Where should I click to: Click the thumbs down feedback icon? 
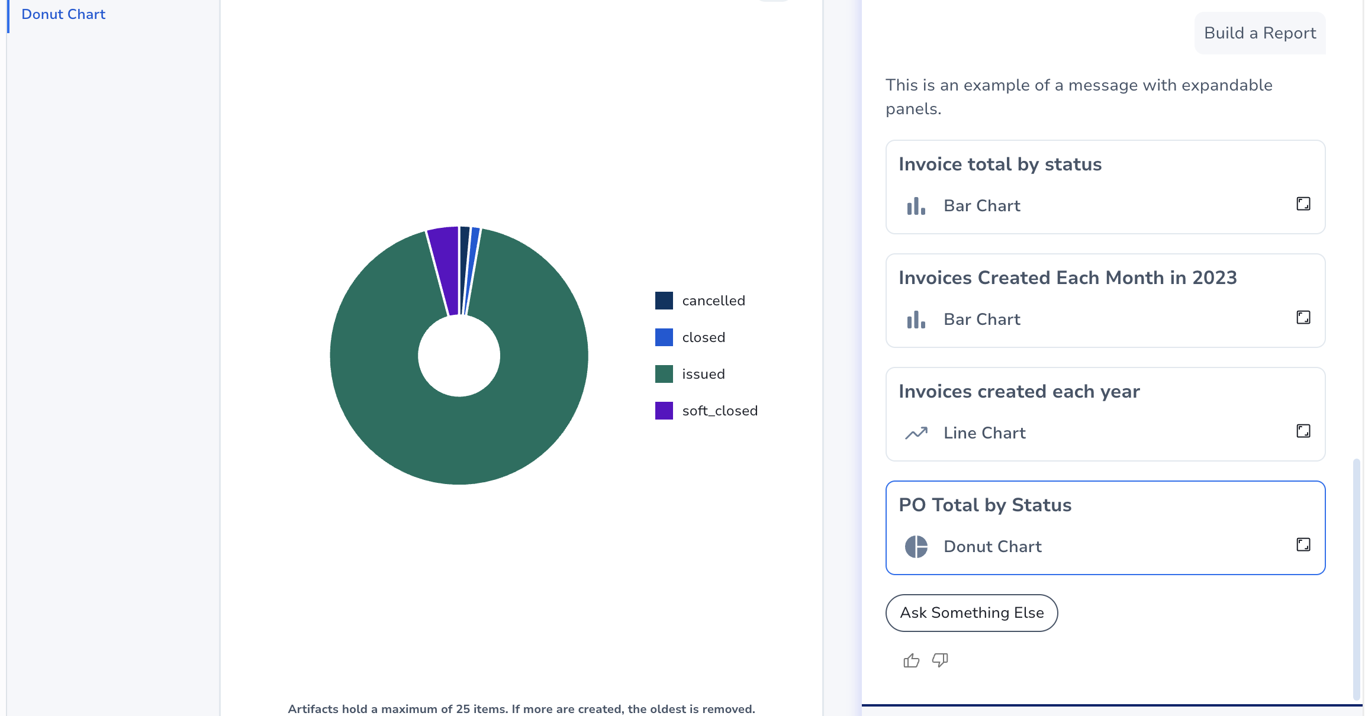coord(940,660)
